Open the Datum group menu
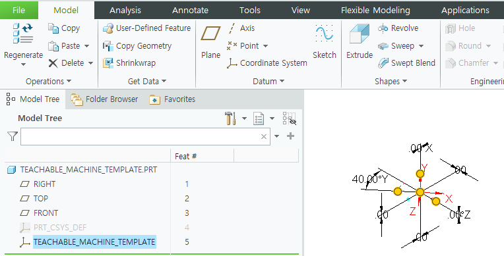 click(268, 82)
